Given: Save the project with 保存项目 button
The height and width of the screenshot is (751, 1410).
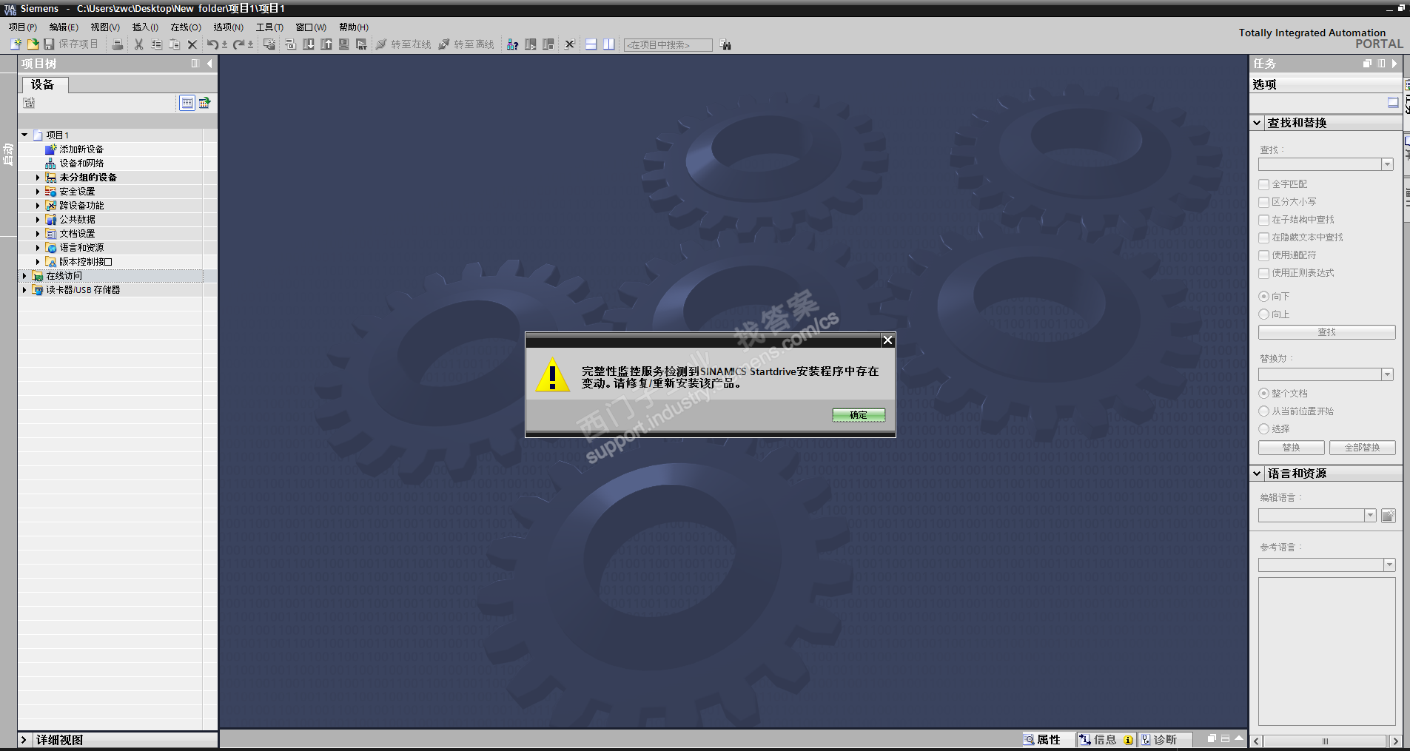Looking at the screenshot, I should tap(71, 44).
